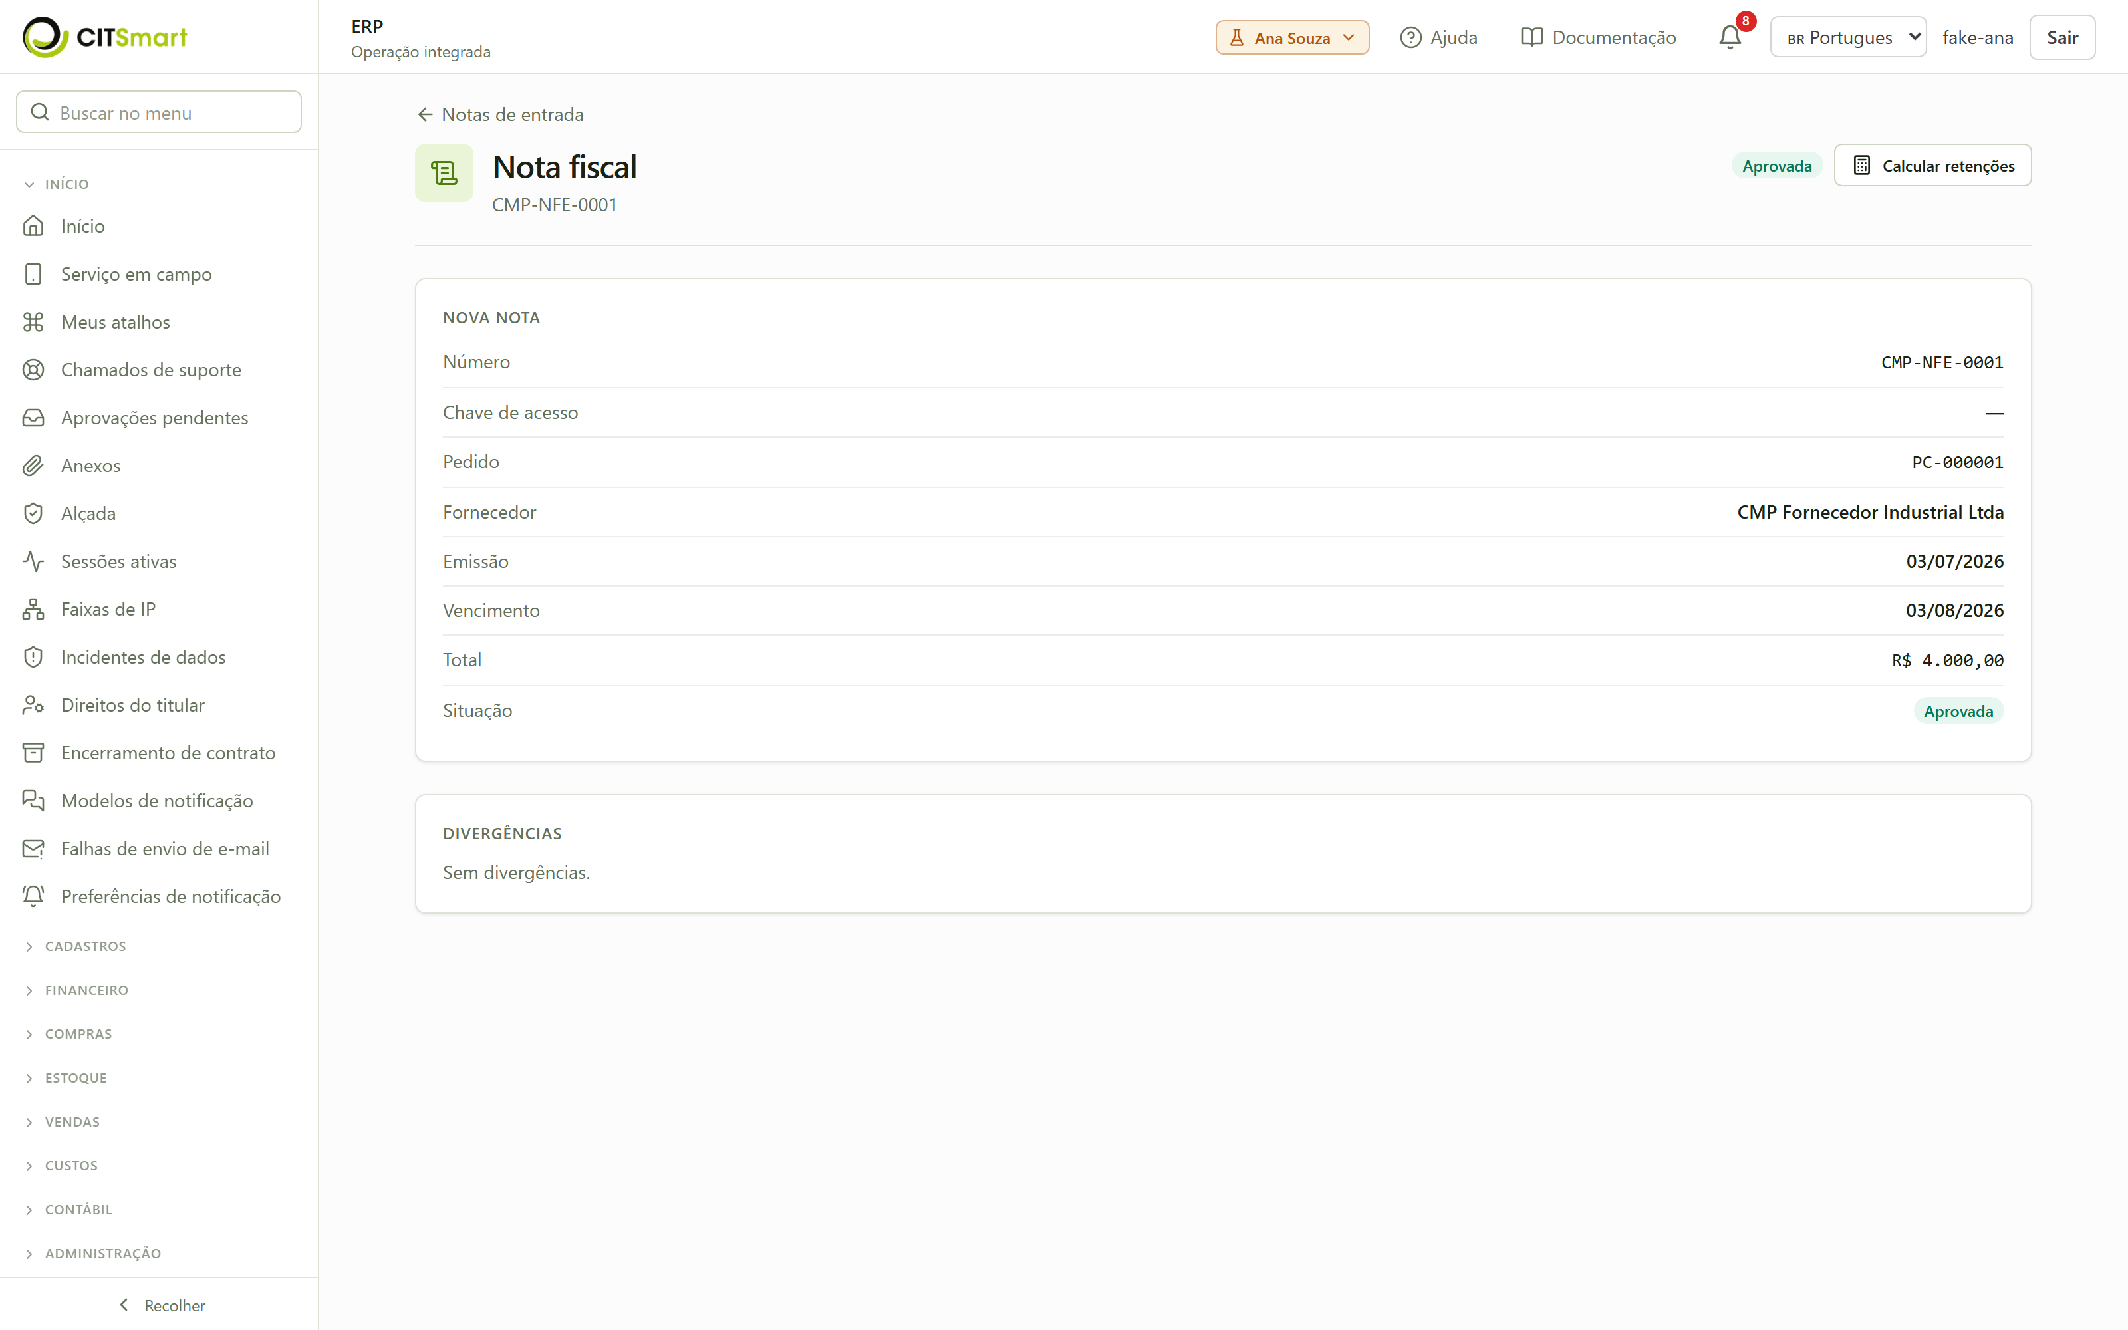Click total value R$ 4.000,00
The width and height of the screenshot is (2128, 1330).
[x=1948, y=660]
